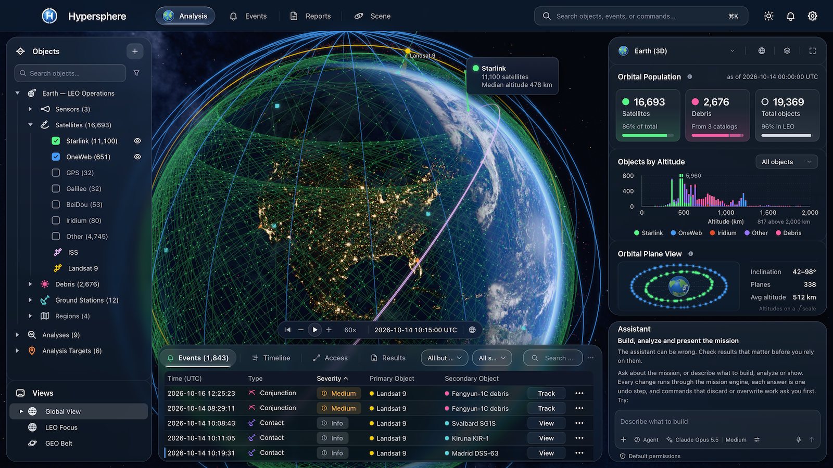The image size is (833, 468).
Task: Enable the BeiDou checkbox
Action: [x=56, y=204]
